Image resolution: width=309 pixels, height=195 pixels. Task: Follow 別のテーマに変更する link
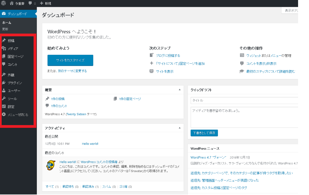click(73, 71)
